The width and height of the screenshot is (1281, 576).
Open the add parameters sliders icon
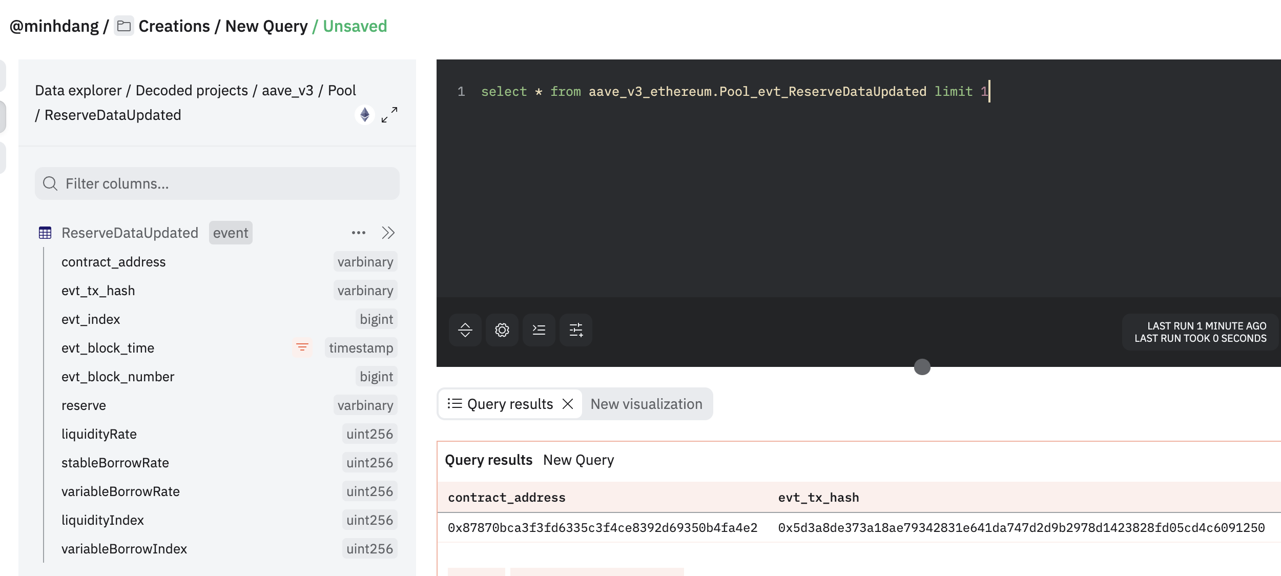pyautogui.click(x=576, y=330)
